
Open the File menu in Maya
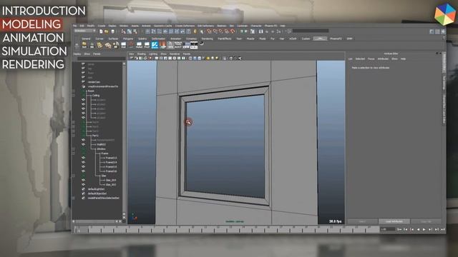point(74,26)
